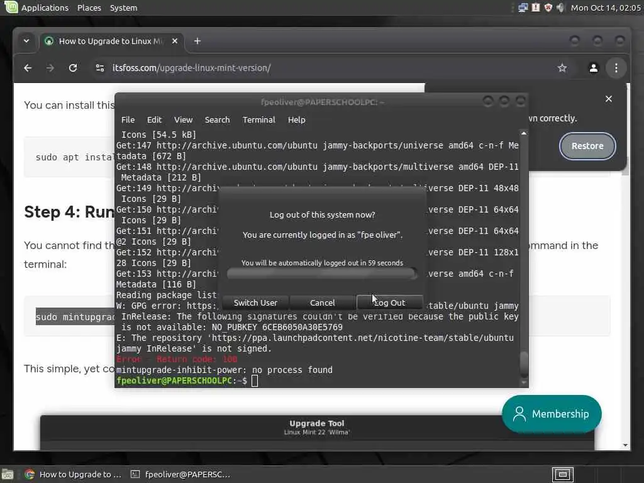The height and width of the screenshot is (483, 644).
Task: View site information icon in address bar
Action: coord(100,68)
